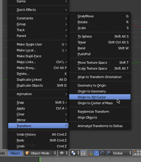Screen dimensions: 141x162
Task: Choose Origin to Geometry
Action: 100,91
